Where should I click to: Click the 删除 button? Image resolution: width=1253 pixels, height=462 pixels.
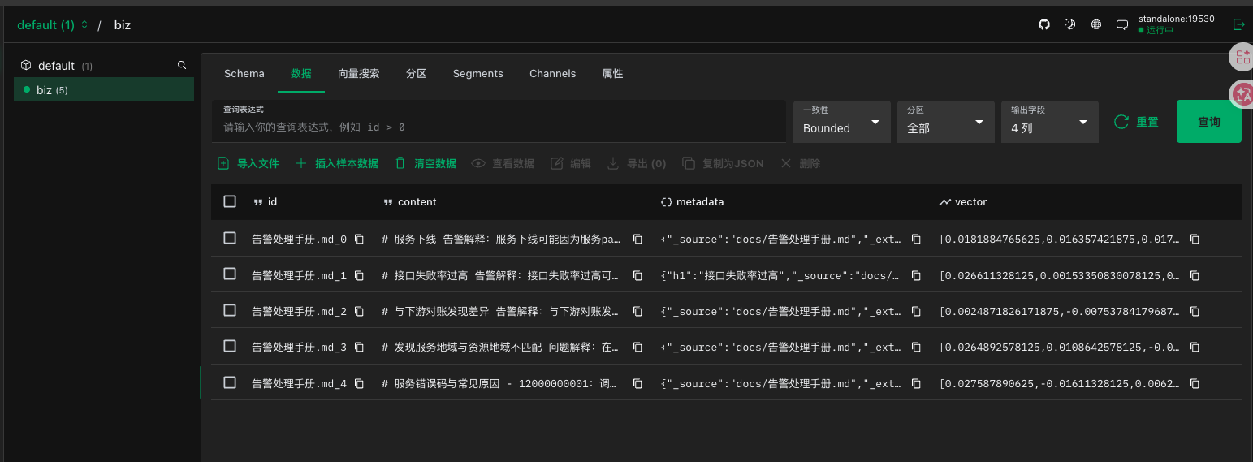801,163
